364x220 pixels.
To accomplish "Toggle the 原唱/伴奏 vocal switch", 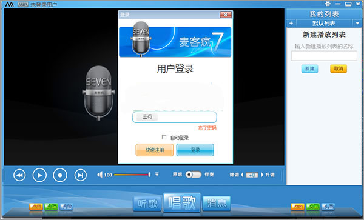I will [193, 175].
